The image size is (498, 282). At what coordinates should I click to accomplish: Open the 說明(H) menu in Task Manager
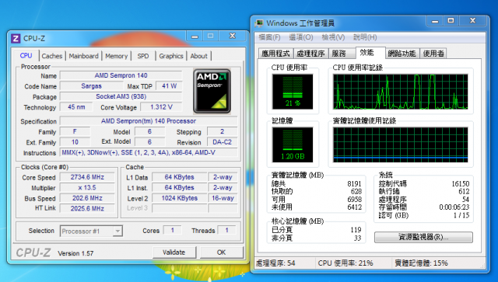click(x=365, y=37)
